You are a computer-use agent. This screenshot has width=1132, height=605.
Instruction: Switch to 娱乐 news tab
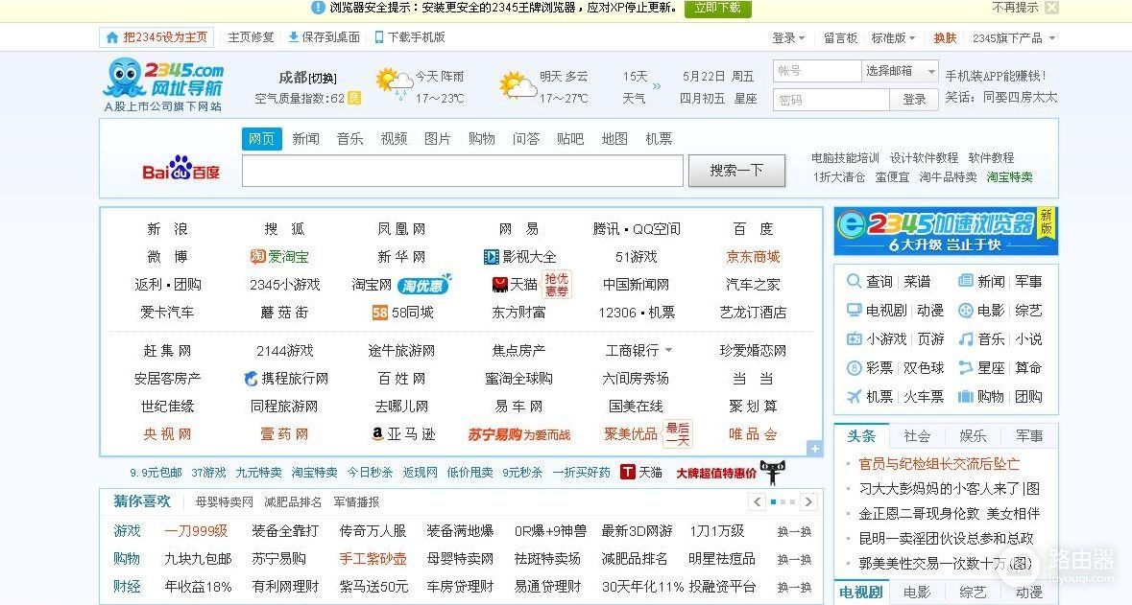click(x=973, y=435)
